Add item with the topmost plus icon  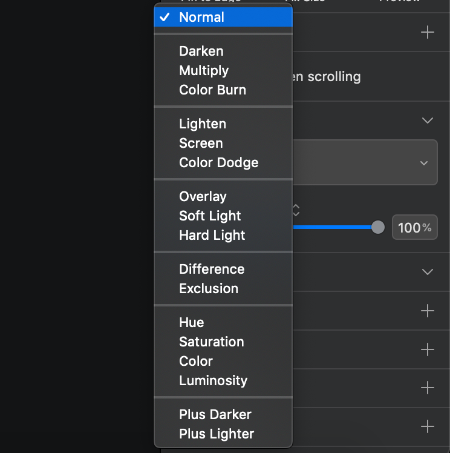click(x=428, y=33)
